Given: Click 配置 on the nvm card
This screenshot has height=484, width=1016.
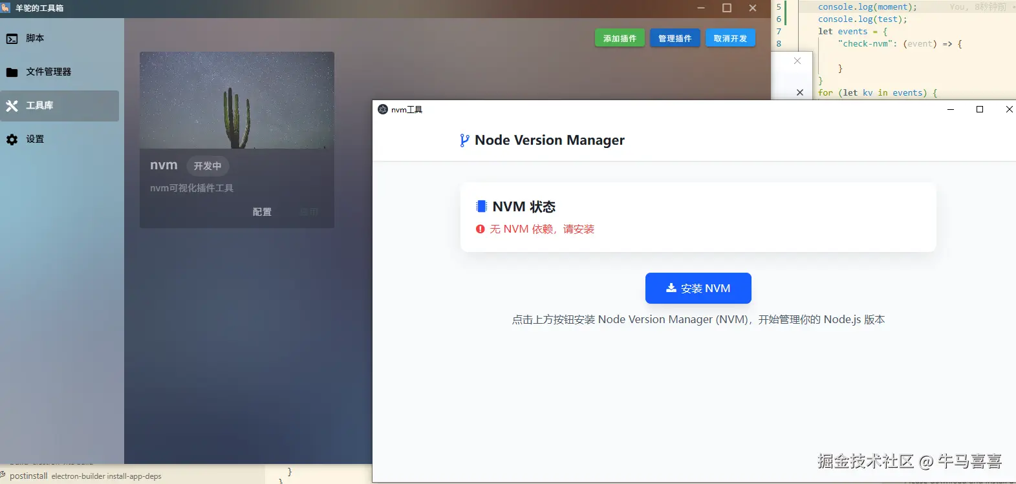Looking at the screenshot, I should click(262, 212).
